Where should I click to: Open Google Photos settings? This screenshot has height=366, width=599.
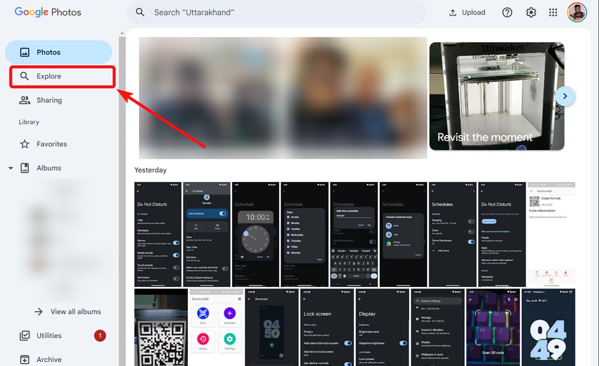pyautogui.click(x=531, y=12)
